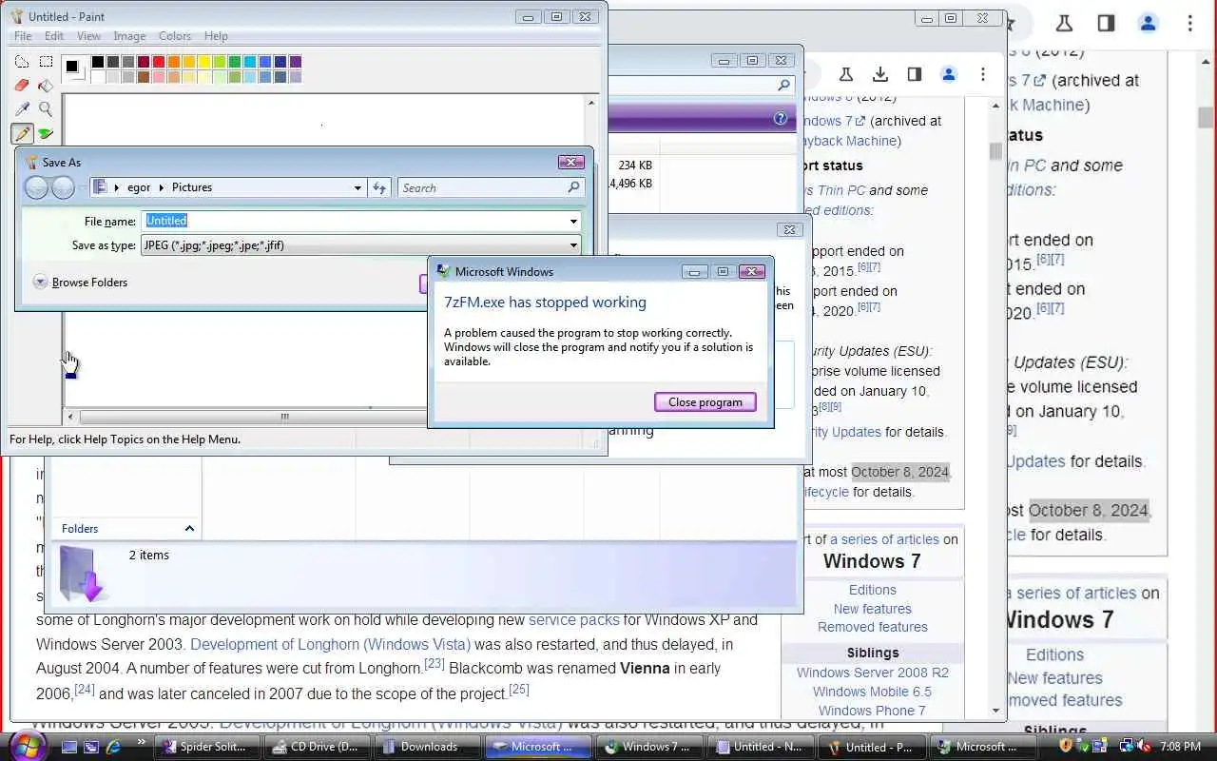Pick the yellow color swatch in Paint palette
The height and width of the screenshot is (761, 1217).
pyautogui.click(x=204, y=62)
